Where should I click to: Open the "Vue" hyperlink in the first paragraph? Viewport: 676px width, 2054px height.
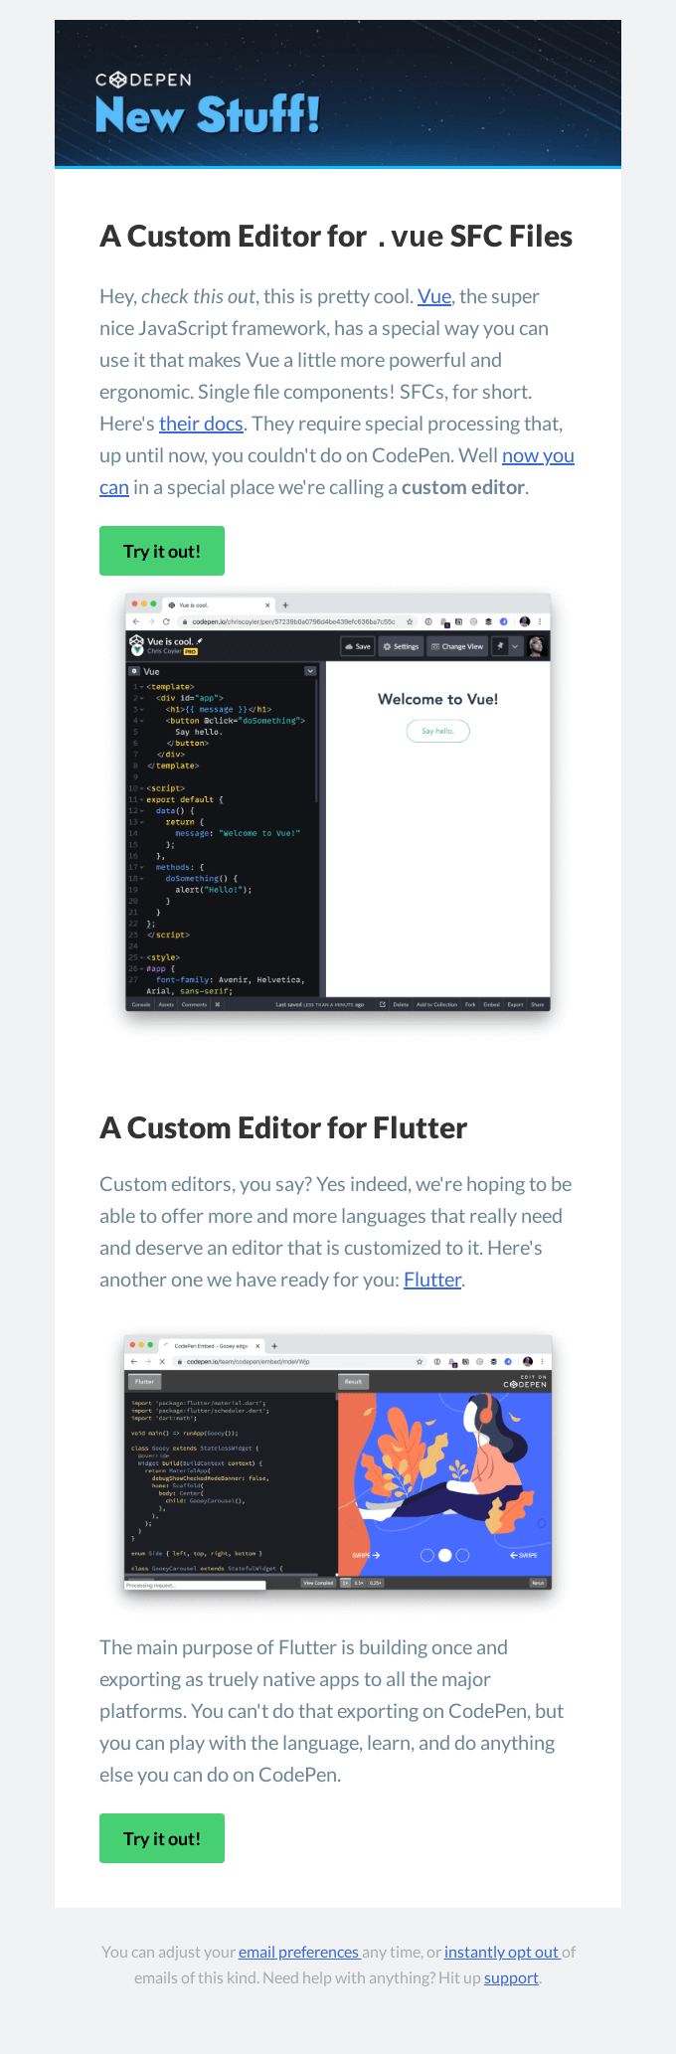coord(434,296)
